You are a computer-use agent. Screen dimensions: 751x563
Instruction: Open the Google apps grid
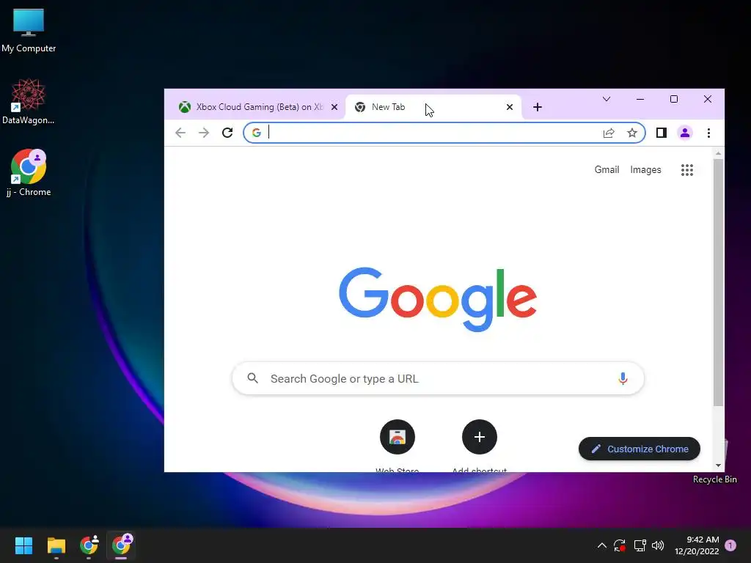687,170
